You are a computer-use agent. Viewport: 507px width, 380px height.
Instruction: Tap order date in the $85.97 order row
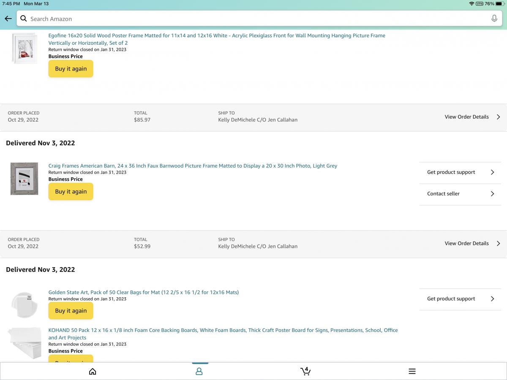[x=23, y=120]
